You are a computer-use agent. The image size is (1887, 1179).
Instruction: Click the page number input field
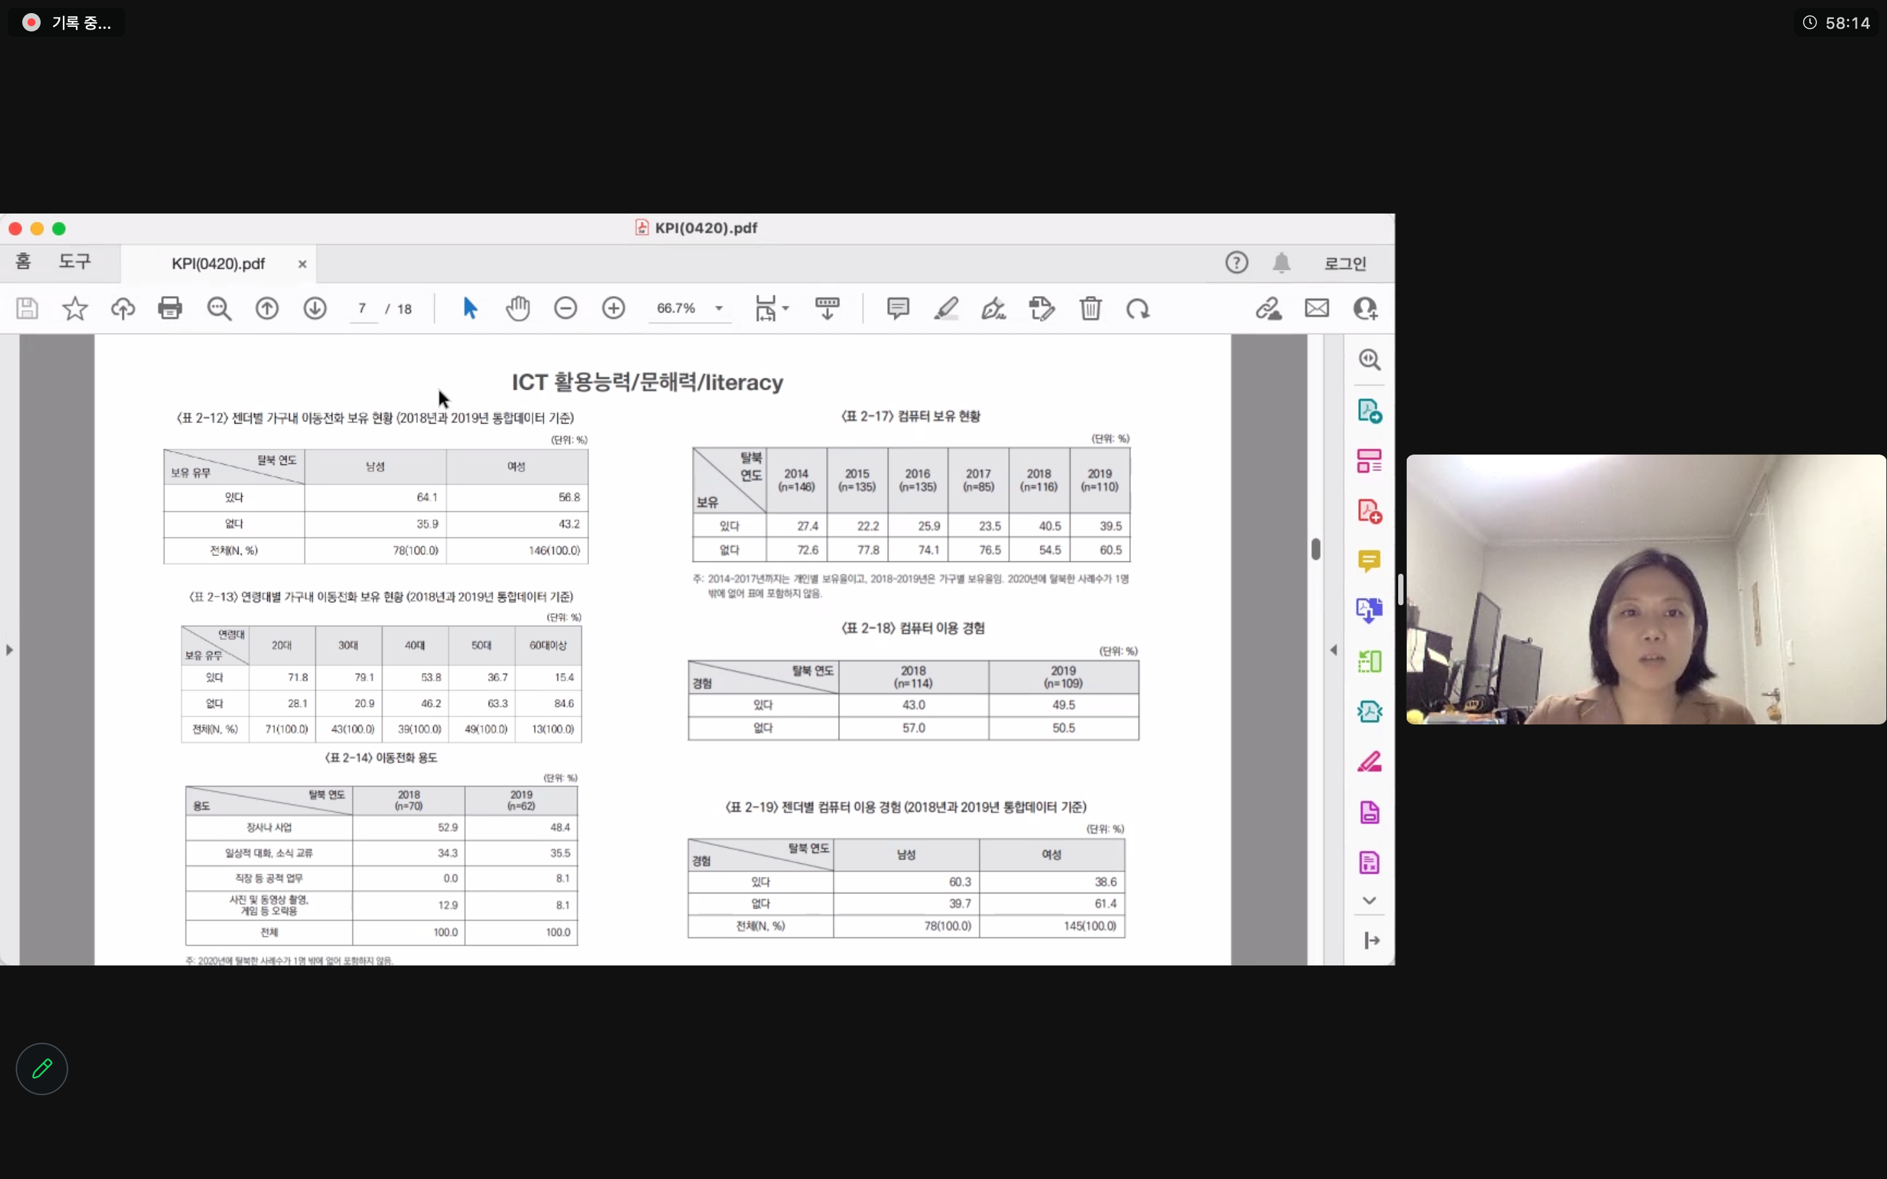362,309
